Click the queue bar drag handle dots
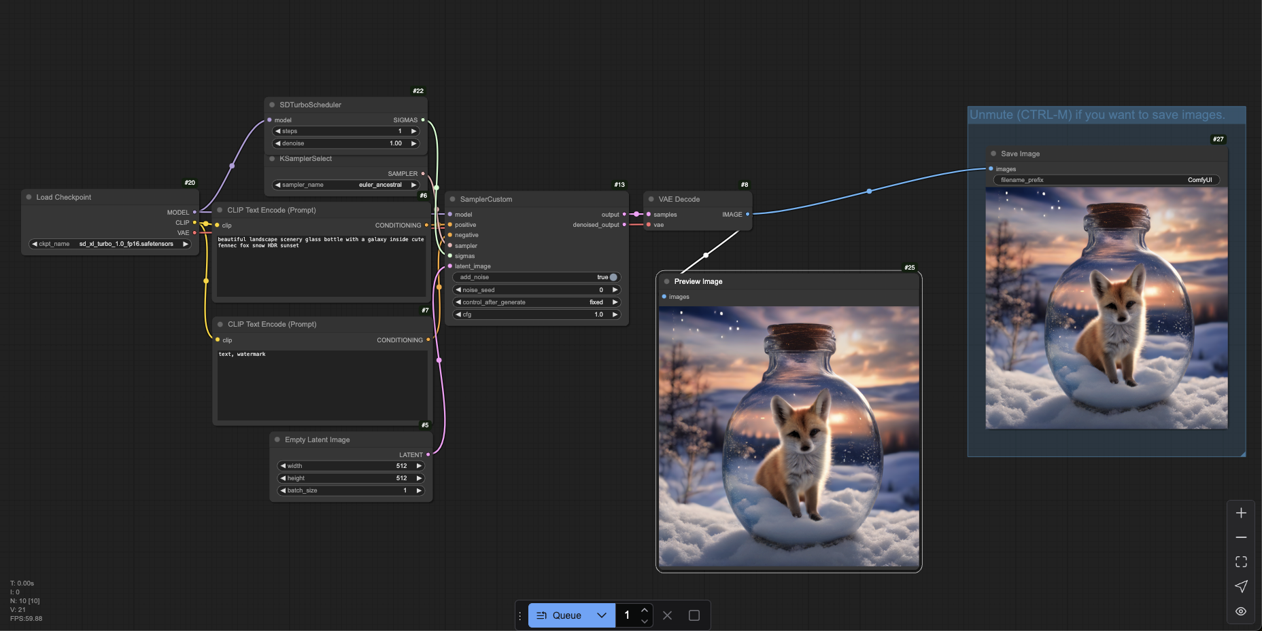The width and height of the screenshot is (1262, 631). 520,615
